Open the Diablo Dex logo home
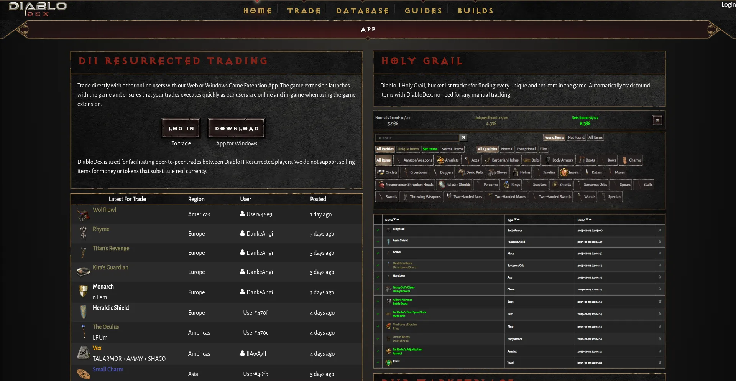736x381 pixels. click(38, 9)
